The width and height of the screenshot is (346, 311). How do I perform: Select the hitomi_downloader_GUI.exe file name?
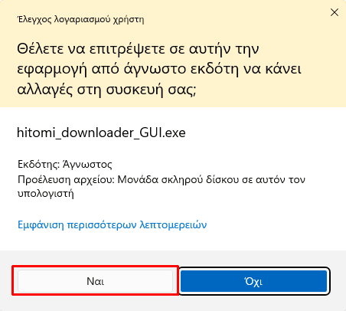point(101,133)
